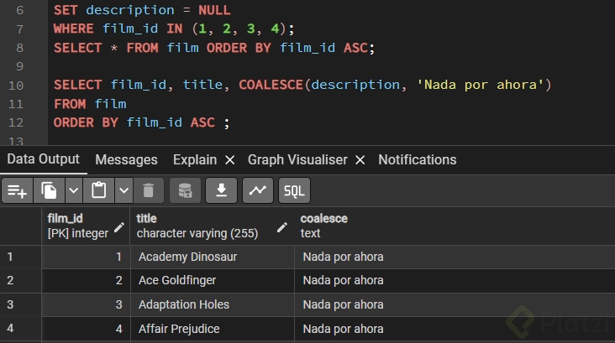615x343 pixels.
Task: Open the Graph Visualiser chart icon
Action: pos(257,190)
